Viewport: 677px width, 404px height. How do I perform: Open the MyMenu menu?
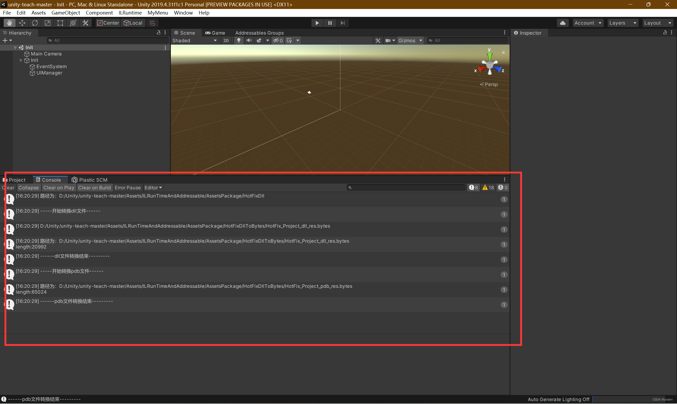pos(158,13)
